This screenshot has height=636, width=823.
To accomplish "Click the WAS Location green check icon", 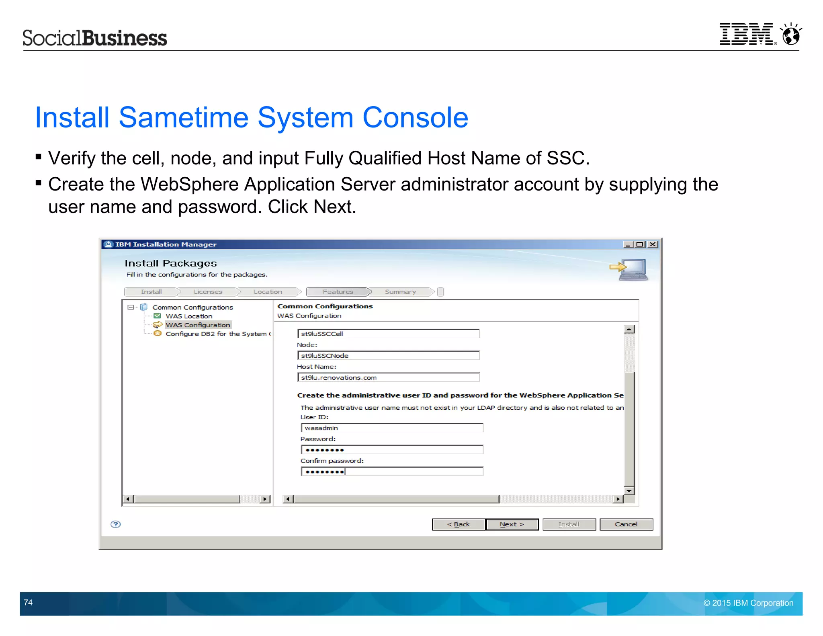I will tap(158, 316).
